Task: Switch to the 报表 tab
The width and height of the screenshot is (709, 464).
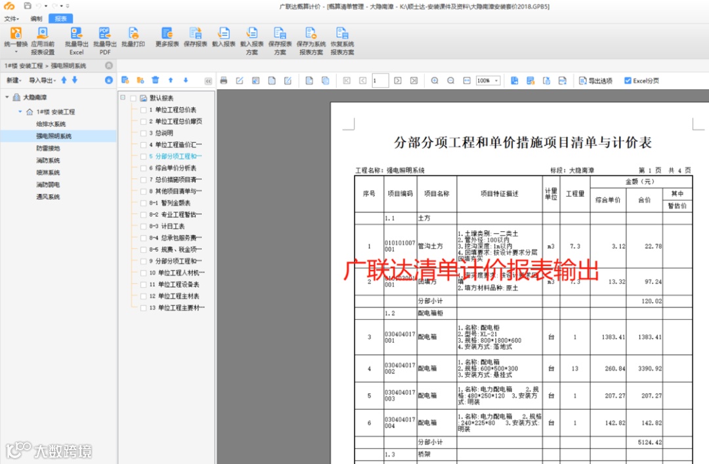Action: tap(60, 18)
